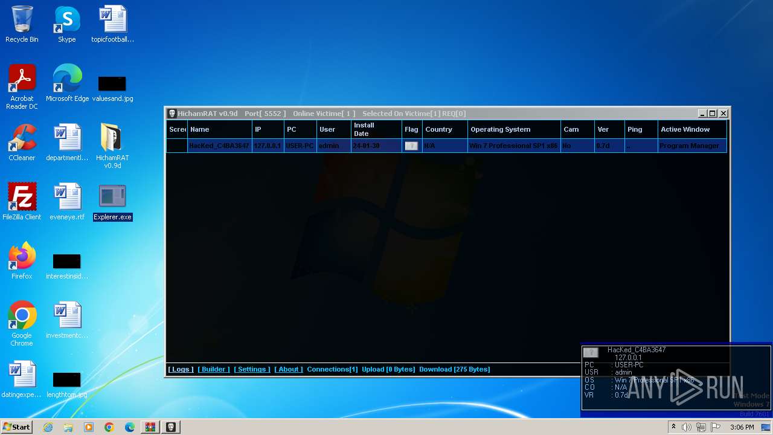Show hidden system tray icons
773x435 pixels.
click(673, 427)
